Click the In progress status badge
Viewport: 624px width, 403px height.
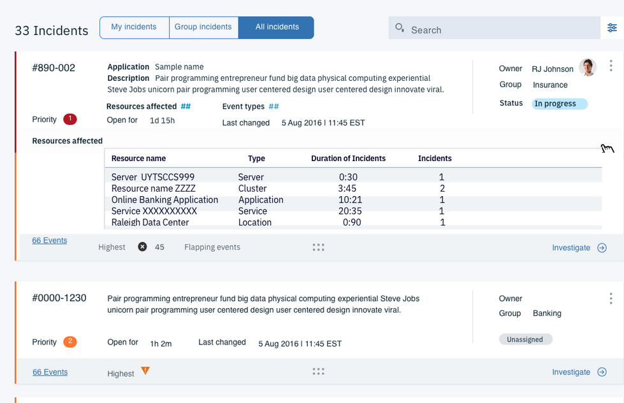point(559,104)
